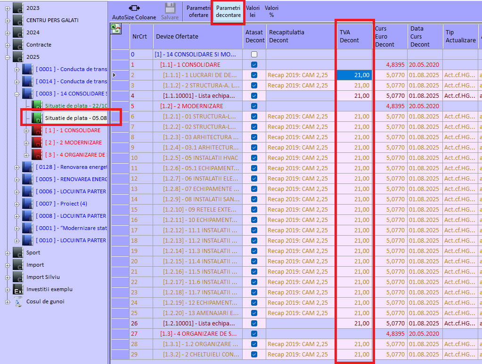Click the AutoSize Coloane toolbar icon

pos(134,8)
